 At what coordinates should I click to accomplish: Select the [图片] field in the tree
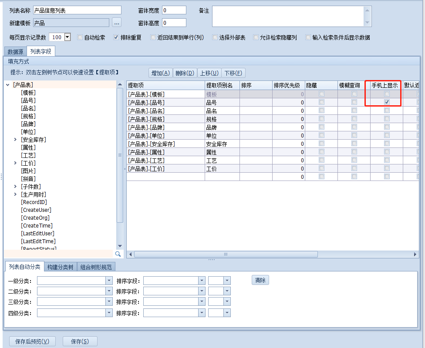[x=28, y=171]
